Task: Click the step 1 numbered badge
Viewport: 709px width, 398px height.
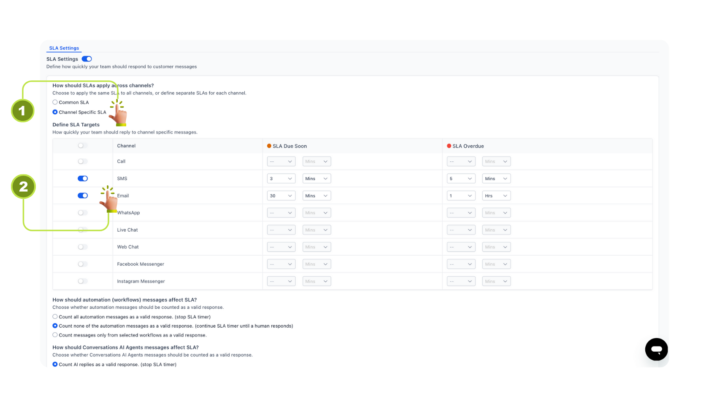Action: [x=22, y=111]
